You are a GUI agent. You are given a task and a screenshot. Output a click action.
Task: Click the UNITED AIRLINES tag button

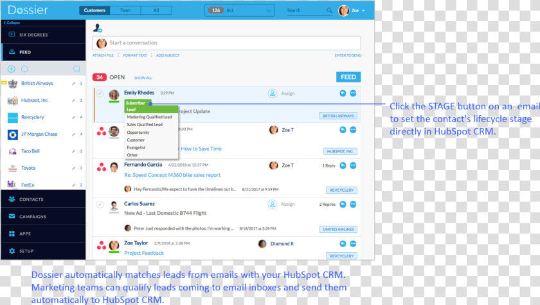(x=338, y=229)
